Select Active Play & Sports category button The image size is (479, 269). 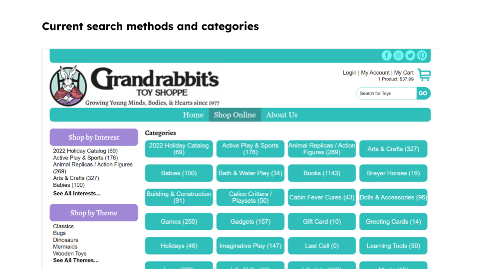(250, 149)
